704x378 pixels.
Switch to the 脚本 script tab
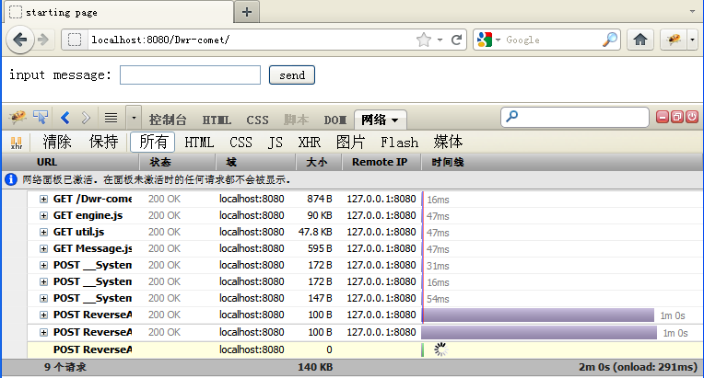point(297,120)
